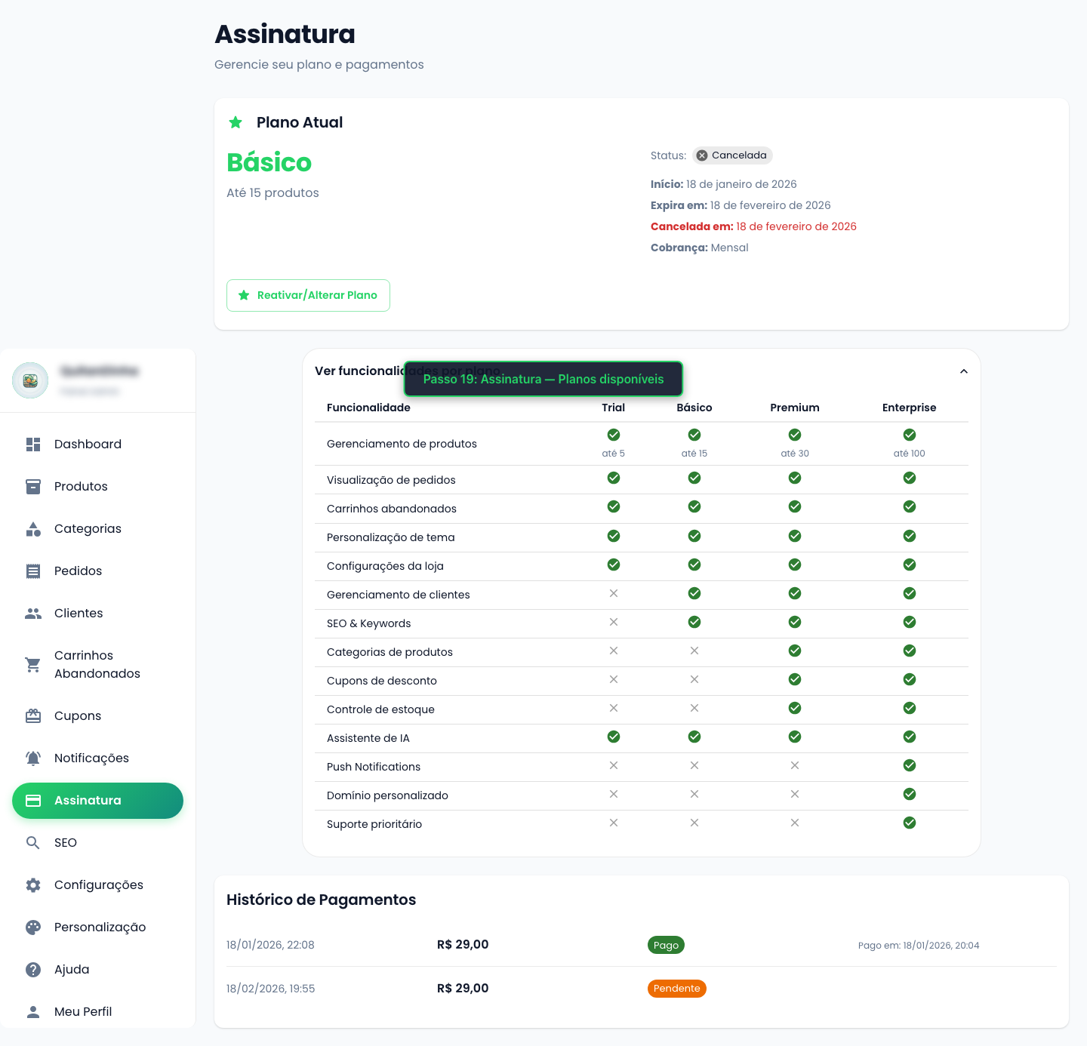The width and height of the screenshot is (1087, 1046).
Task: Click the Clientes people icon
Action: tap(33, 614)
